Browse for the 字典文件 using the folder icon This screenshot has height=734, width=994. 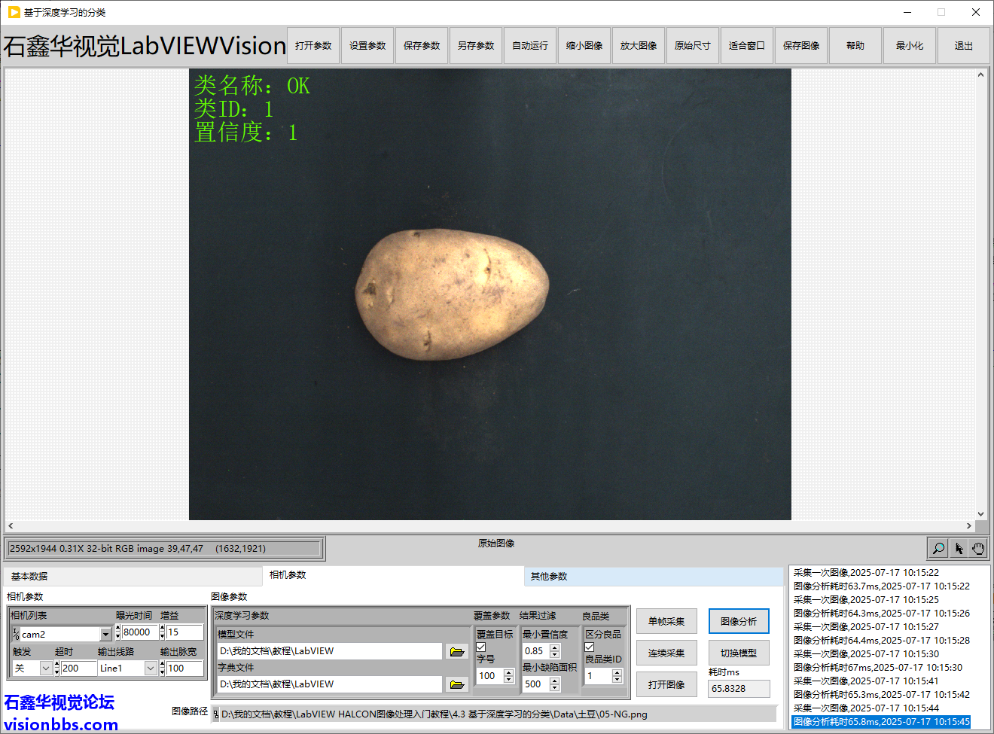pyautogui.click(x=456, y=684)
